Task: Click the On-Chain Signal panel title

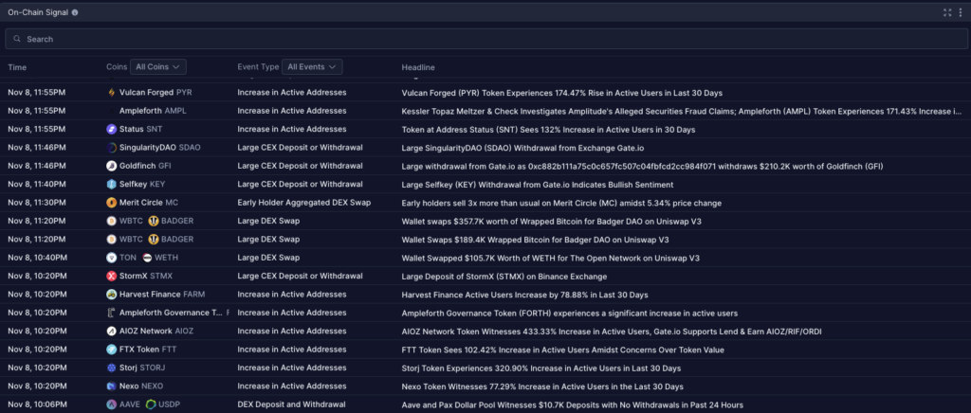Action: 38,12
